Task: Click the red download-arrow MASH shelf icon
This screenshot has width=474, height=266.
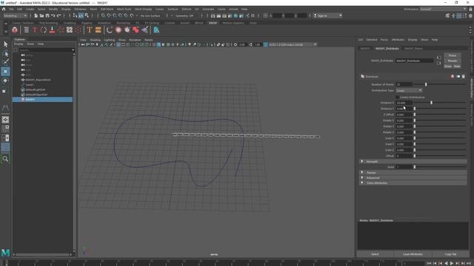Action: point(53,30)
